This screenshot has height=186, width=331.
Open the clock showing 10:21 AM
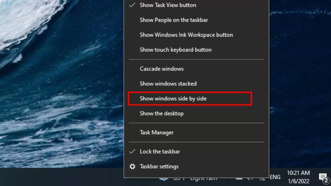tap(298, 173)
